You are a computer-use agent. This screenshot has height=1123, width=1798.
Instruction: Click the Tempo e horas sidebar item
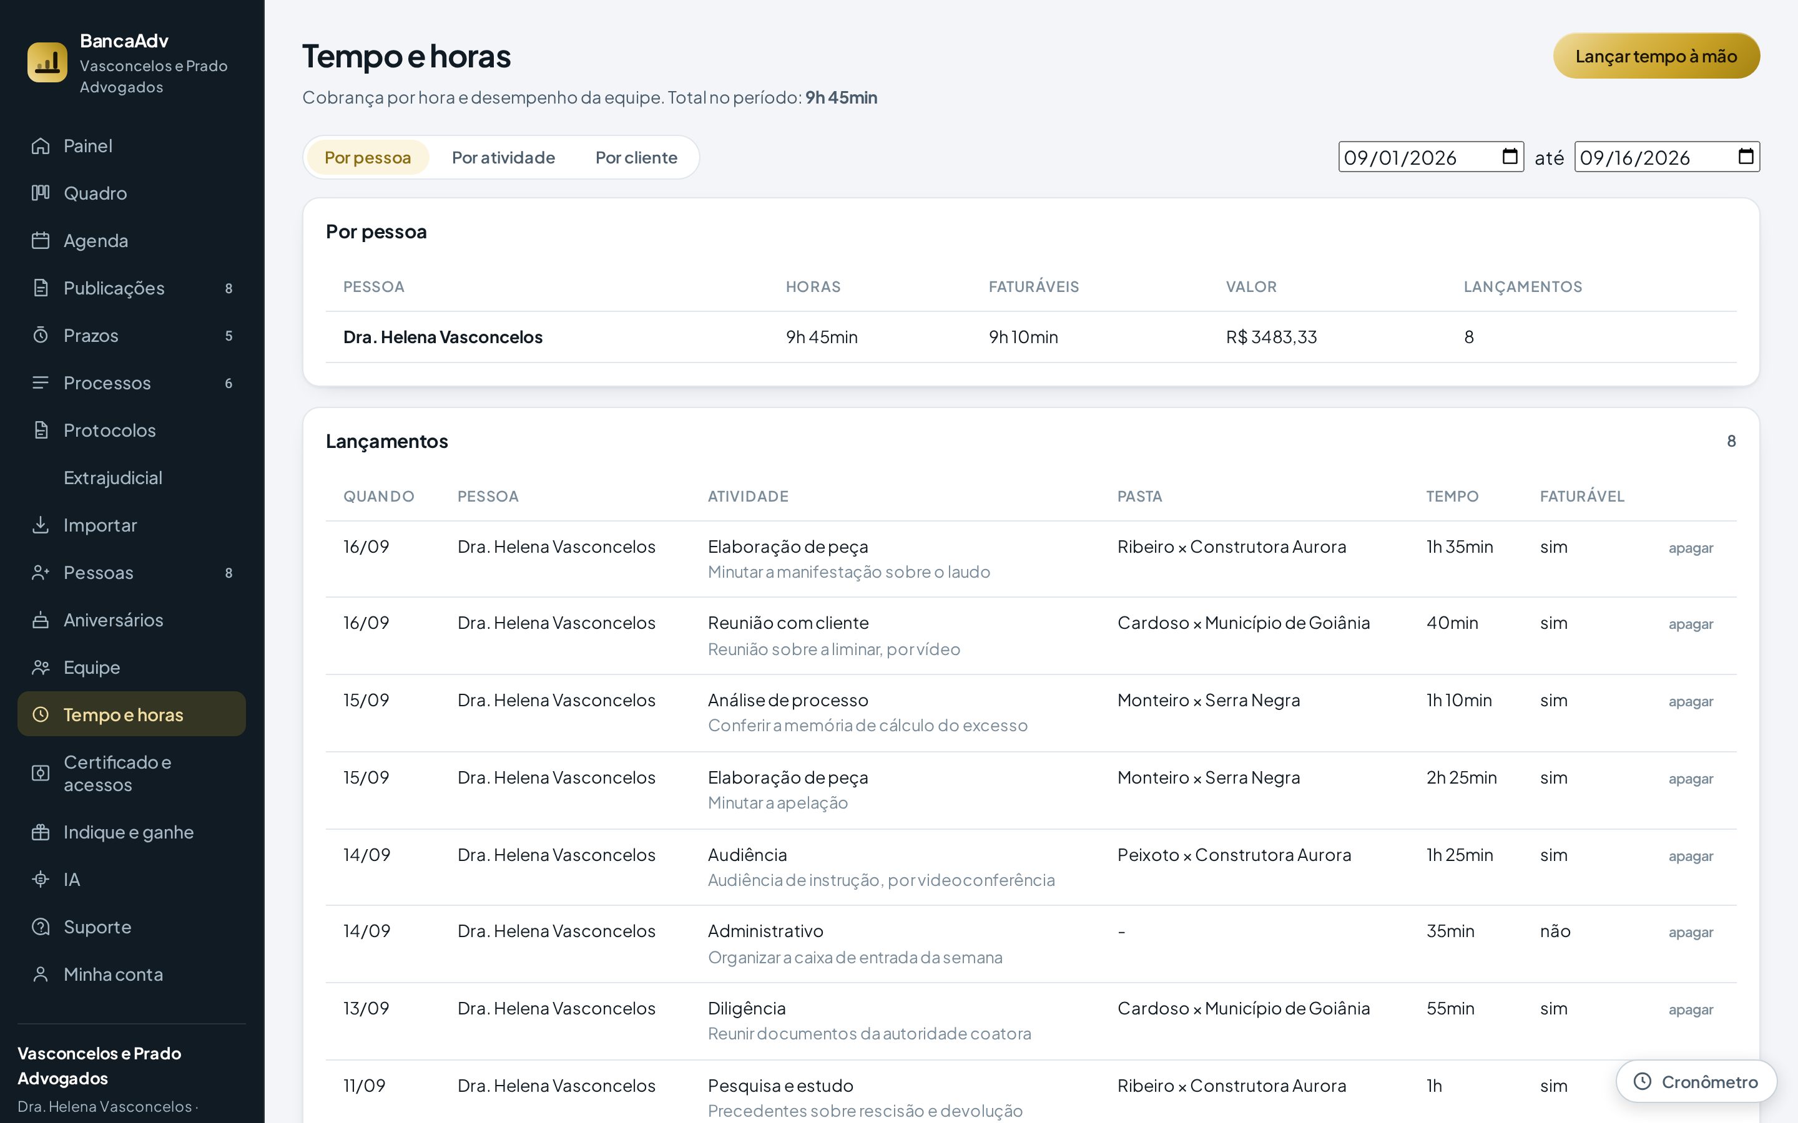132,714
